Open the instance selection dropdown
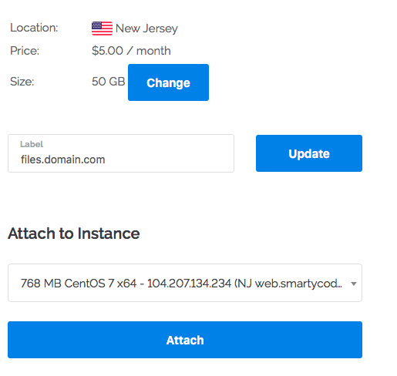 [x=185, y=283]
